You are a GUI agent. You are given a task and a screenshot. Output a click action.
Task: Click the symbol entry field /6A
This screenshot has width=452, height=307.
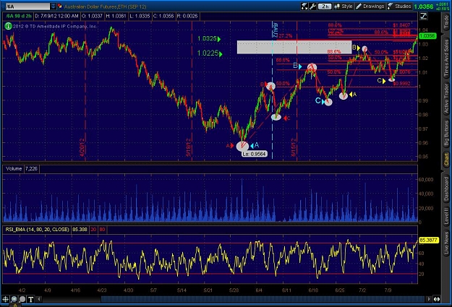click(27, 7)
